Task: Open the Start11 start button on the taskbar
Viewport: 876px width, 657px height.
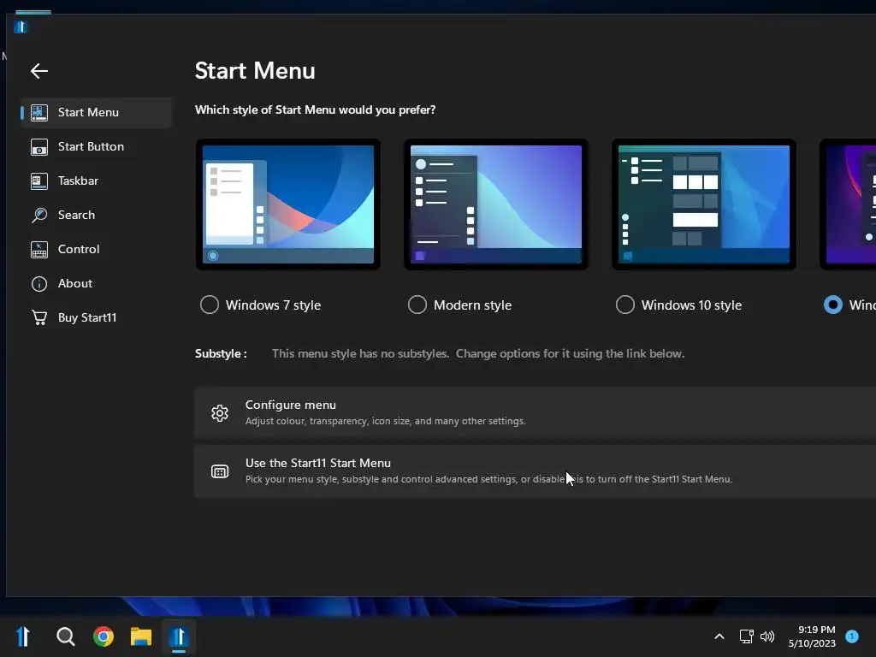Action: click(23, 636)
